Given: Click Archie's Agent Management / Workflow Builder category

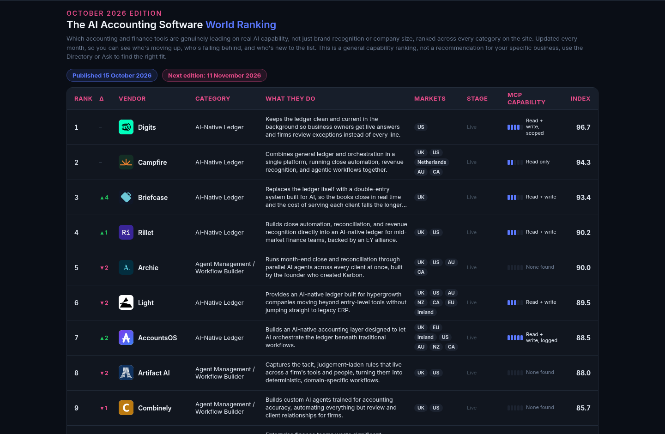Looking at the screenshot, I should tap(225, 268).
